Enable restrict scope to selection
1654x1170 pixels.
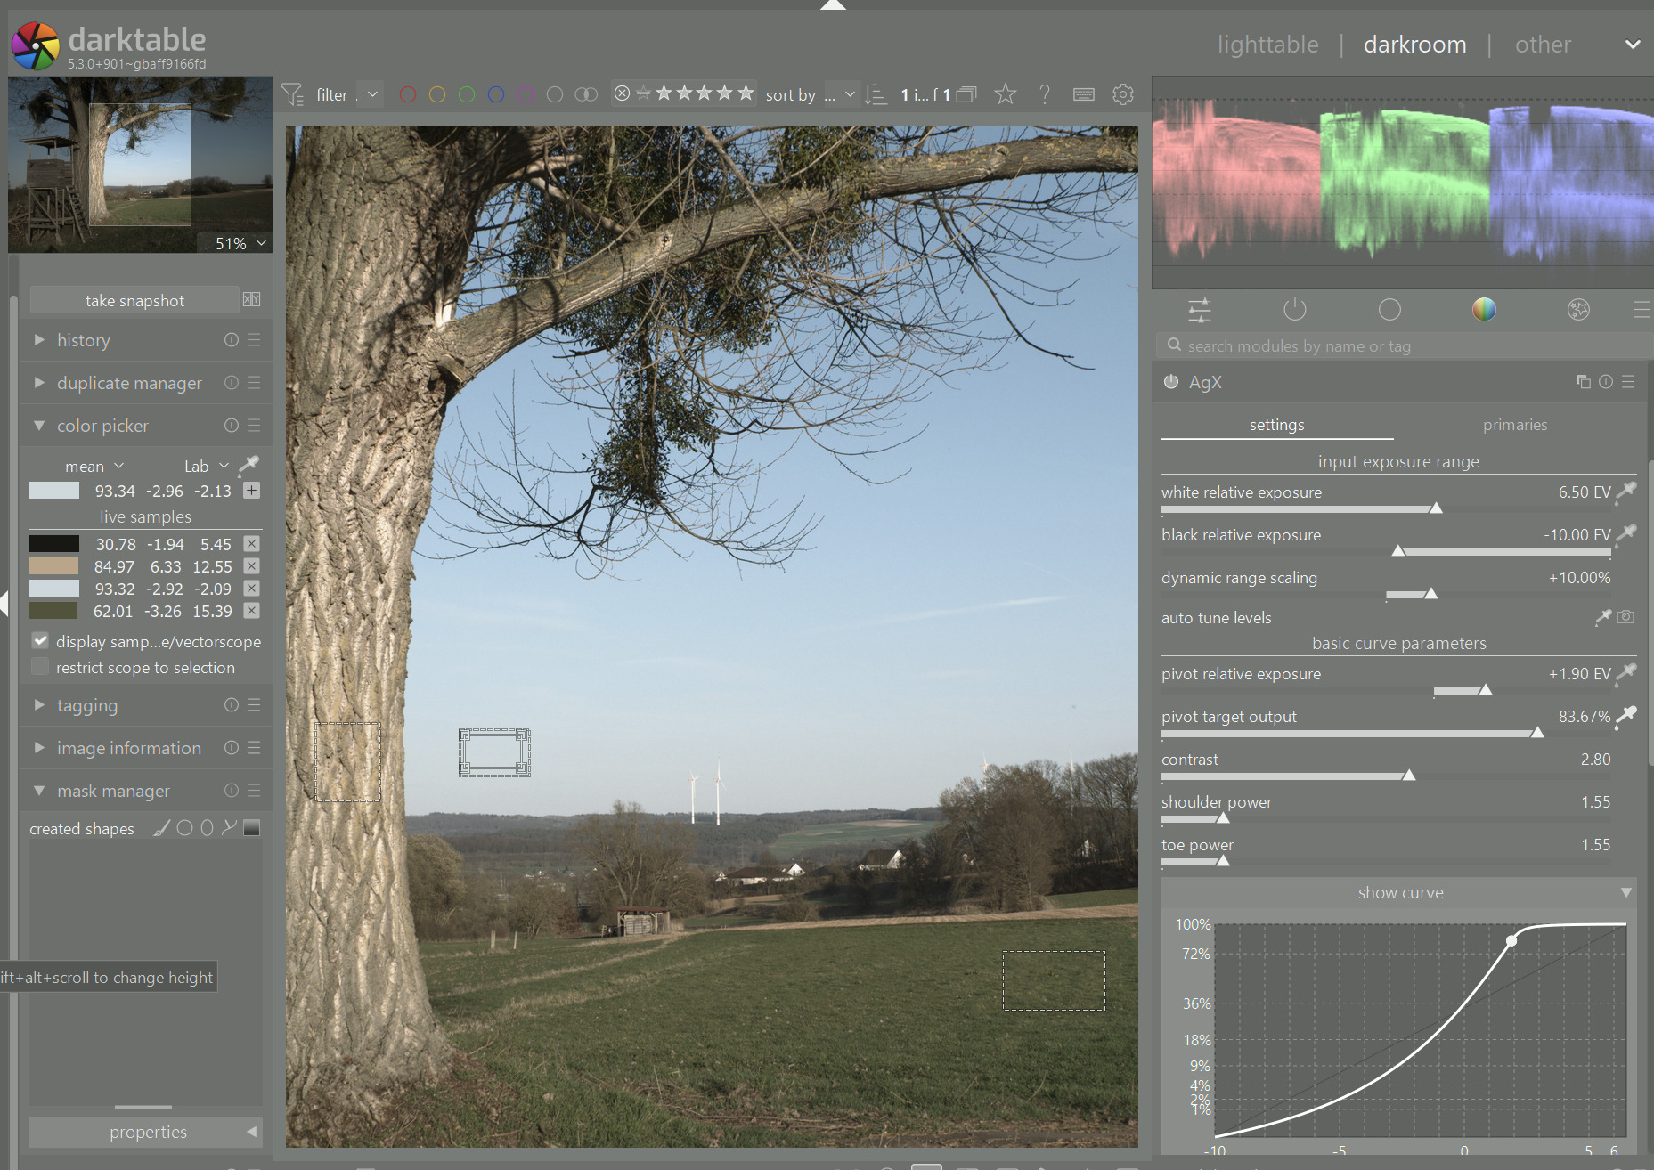tap(40, 667)
